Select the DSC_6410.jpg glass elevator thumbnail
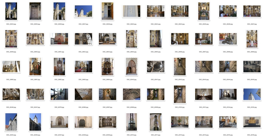 (x=131, y=122)
